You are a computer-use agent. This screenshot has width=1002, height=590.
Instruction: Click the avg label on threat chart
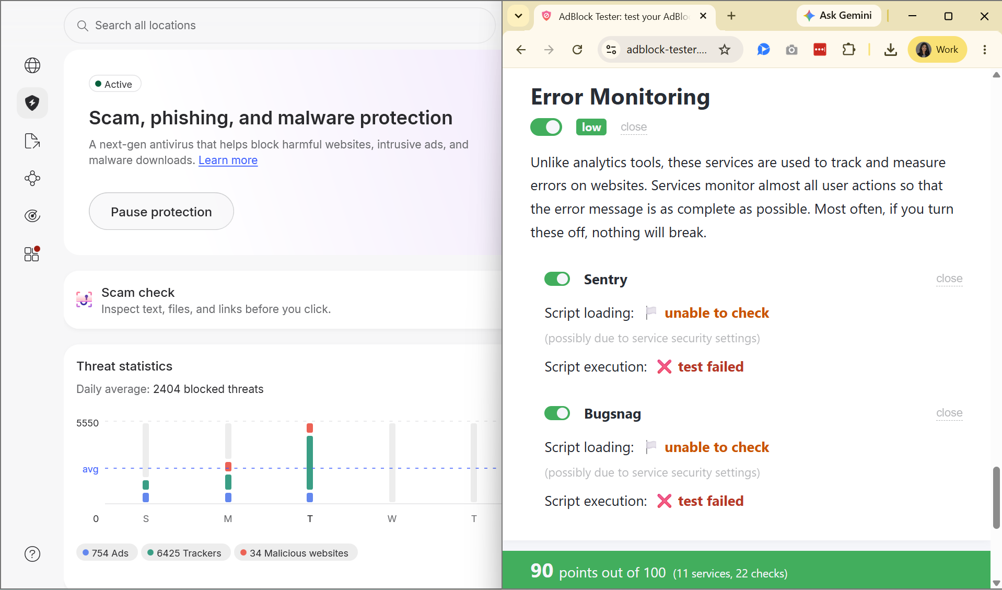pos(90,469)
